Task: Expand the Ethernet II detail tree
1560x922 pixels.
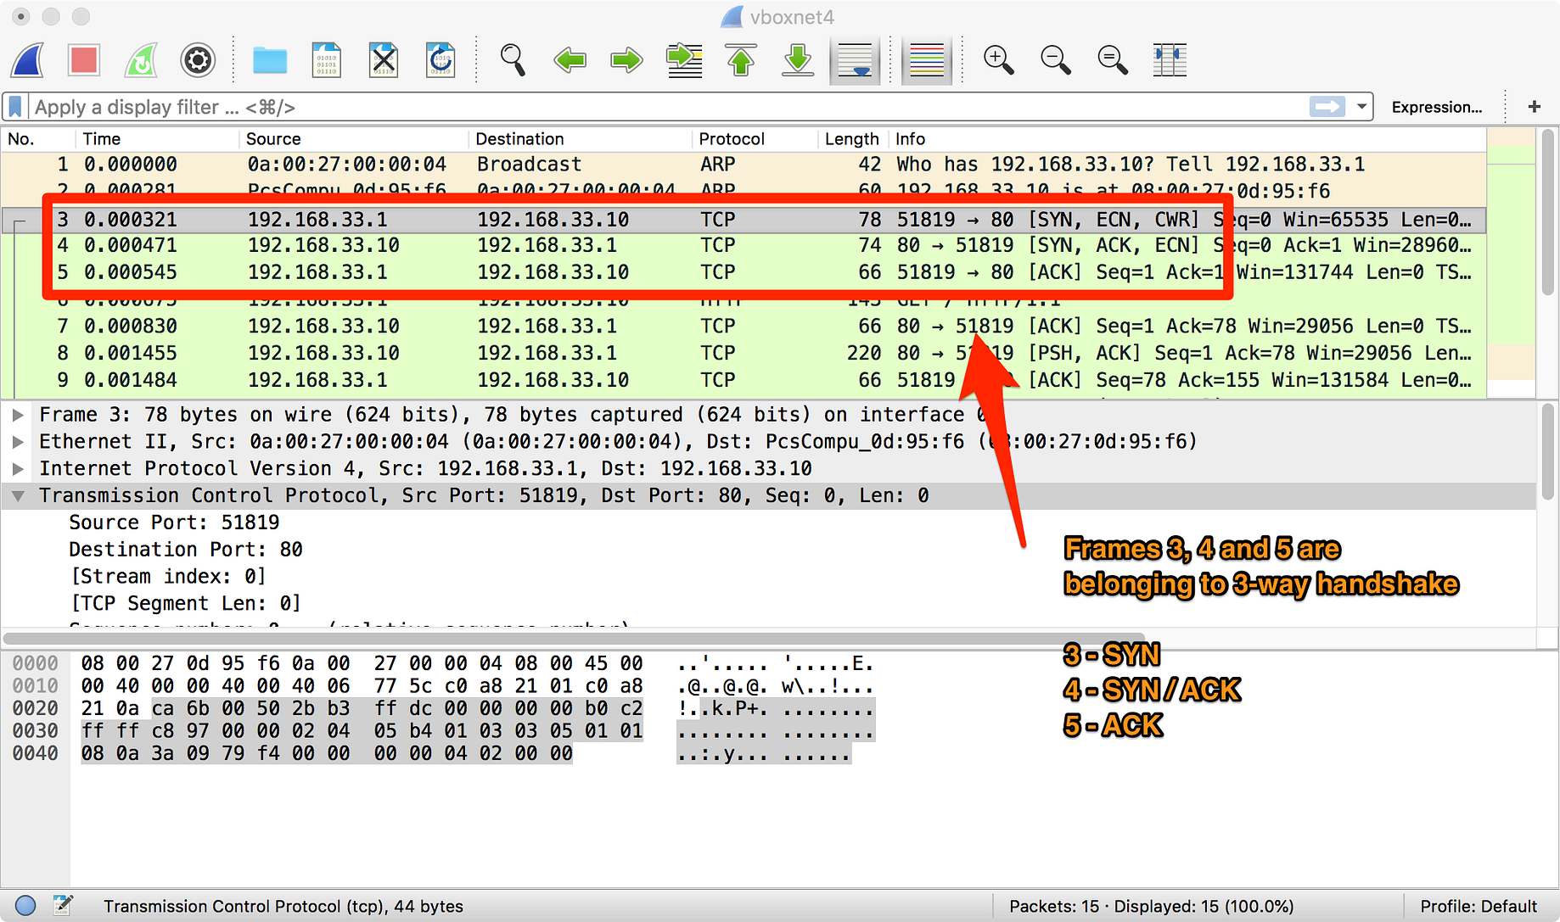Action: click(17, 442)
